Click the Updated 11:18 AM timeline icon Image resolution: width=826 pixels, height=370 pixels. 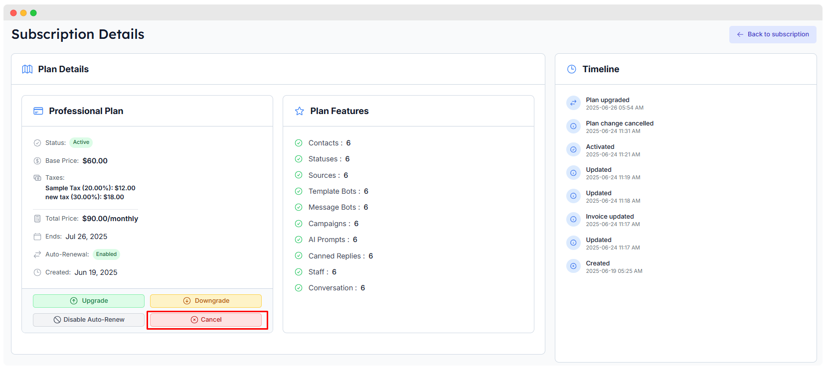(x=573, y=196)
